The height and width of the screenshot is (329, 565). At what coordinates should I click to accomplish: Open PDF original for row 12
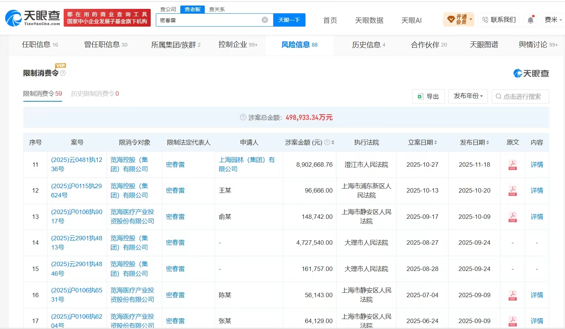[x=512, y=190]
